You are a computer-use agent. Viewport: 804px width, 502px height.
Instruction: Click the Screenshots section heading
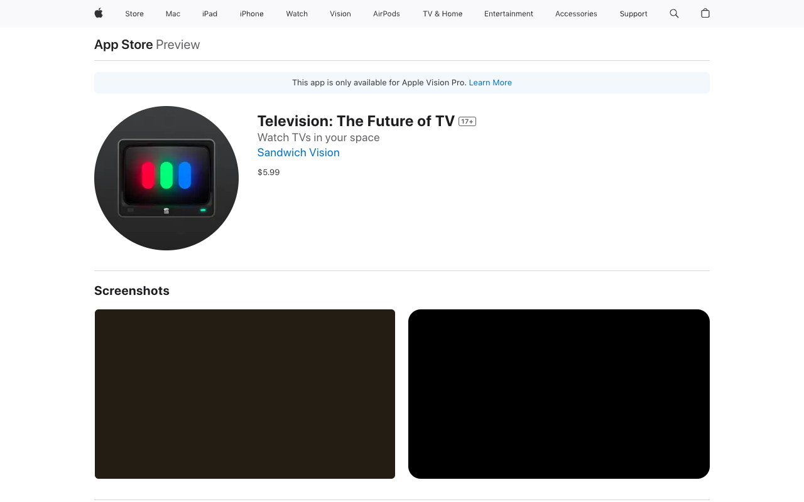pyautogui.click(x=132, y=291)
